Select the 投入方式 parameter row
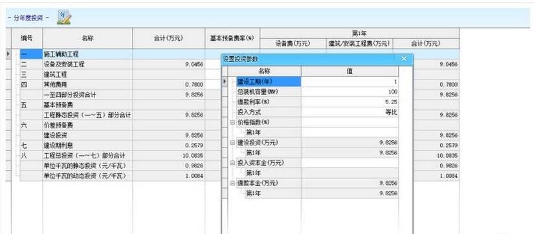This screenshot has width=534, height=234. [269, 112]
